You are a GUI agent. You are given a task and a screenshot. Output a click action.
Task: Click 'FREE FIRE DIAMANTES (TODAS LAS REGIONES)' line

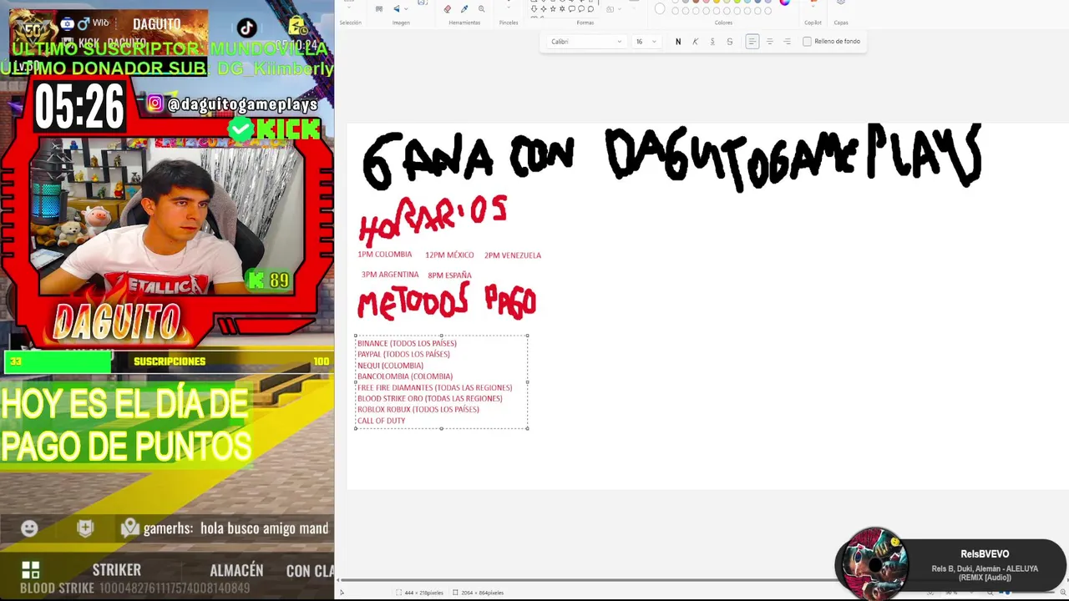pyautogui.click(x=434, y=387)
